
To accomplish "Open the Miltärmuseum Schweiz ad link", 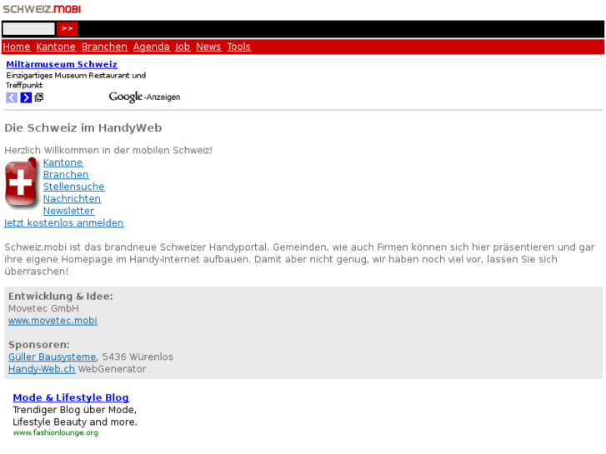I will [x=62, y=64].
